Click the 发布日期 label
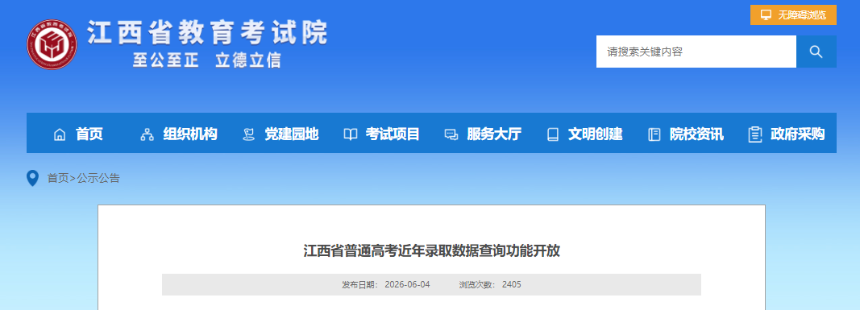Image resolution: width=860 pixels, height=310 pixels. click(x=359, y=285)
